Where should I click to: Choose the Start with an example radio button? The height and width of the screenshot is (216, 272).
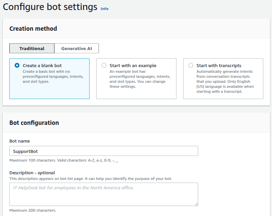click(104, 65)
